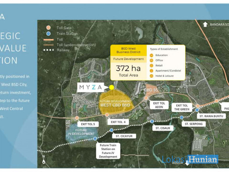Click the St. Cicayur station marker
The image size is (229, 172).
tap(112, 130)
